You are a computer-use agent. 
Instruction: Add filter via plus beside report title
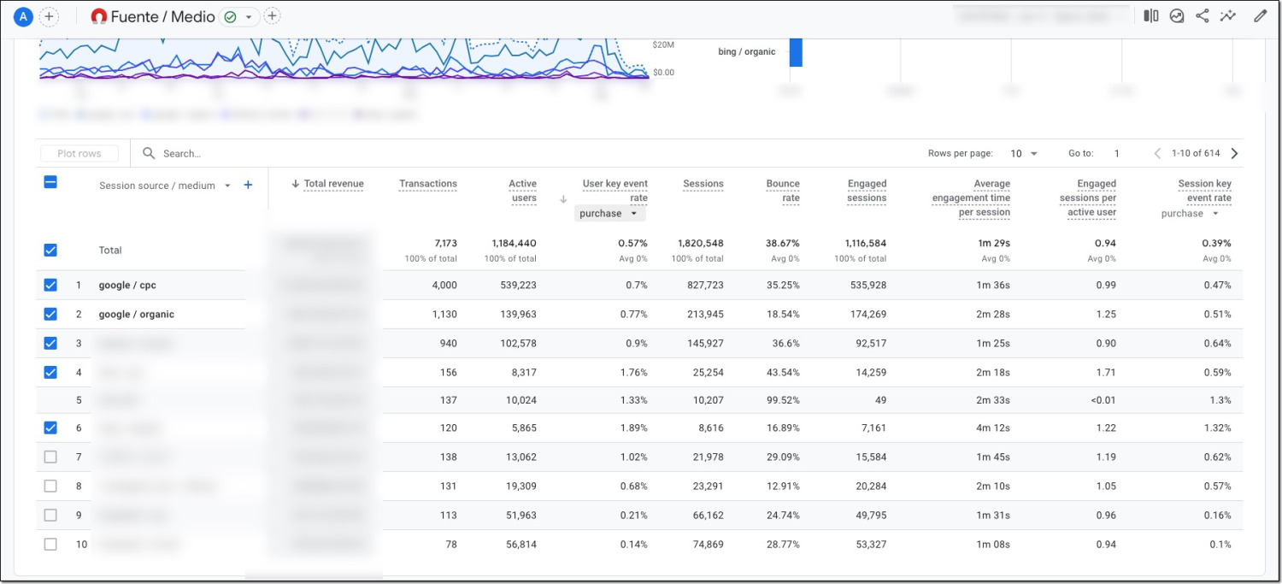point(272,16)
